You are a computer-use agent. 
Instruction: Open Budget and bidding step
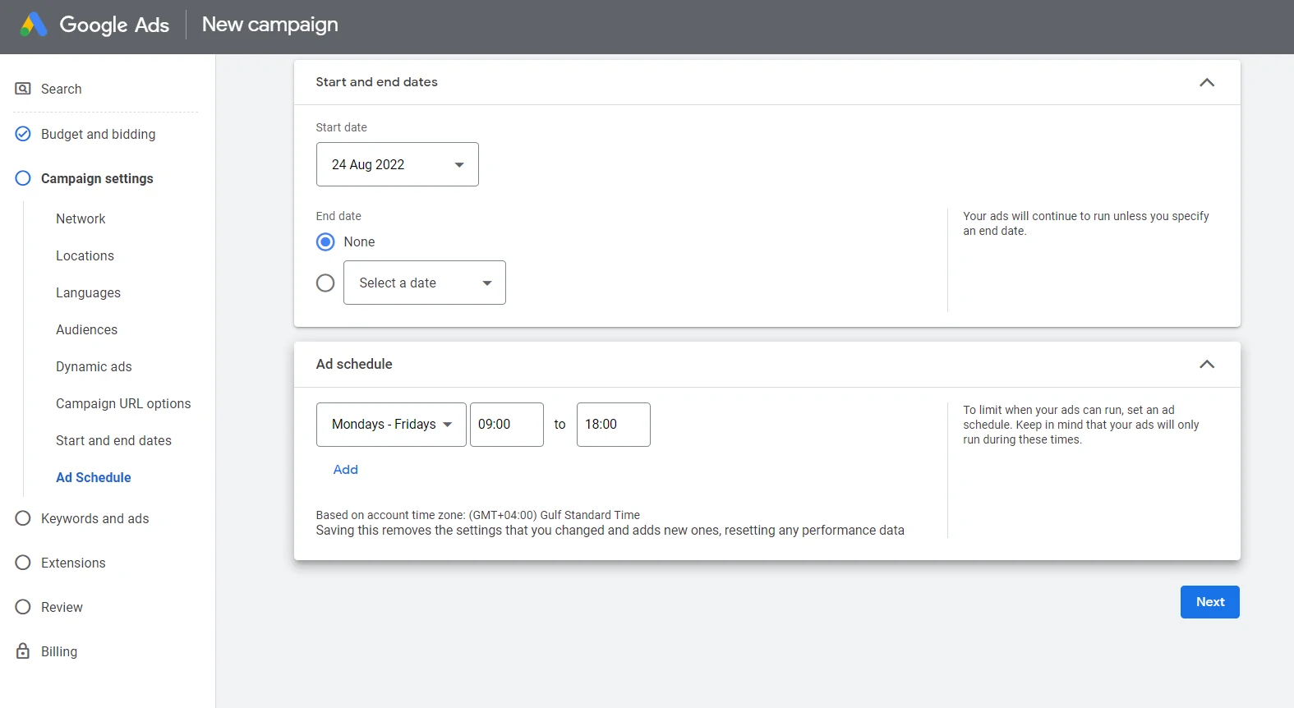(x=98, y=134)
